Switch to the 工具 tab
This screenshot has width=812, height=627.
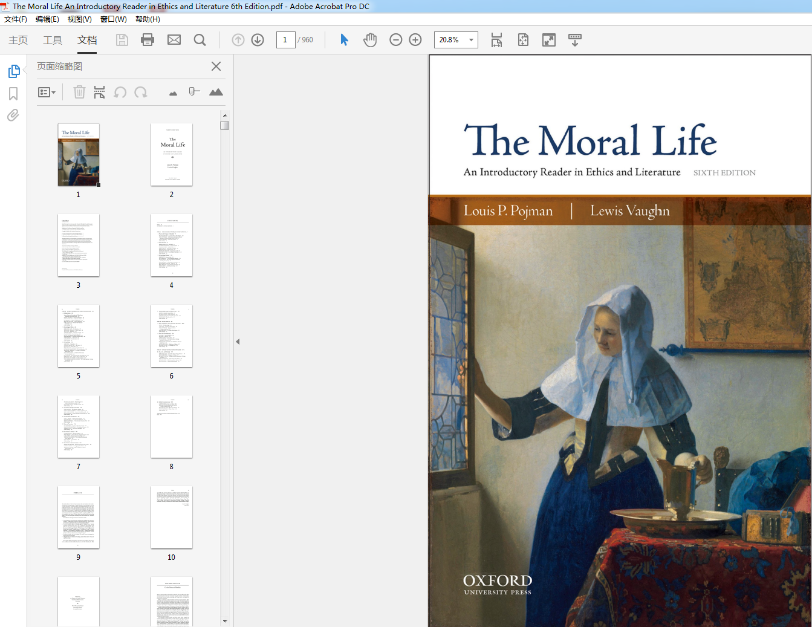point(53,40)
